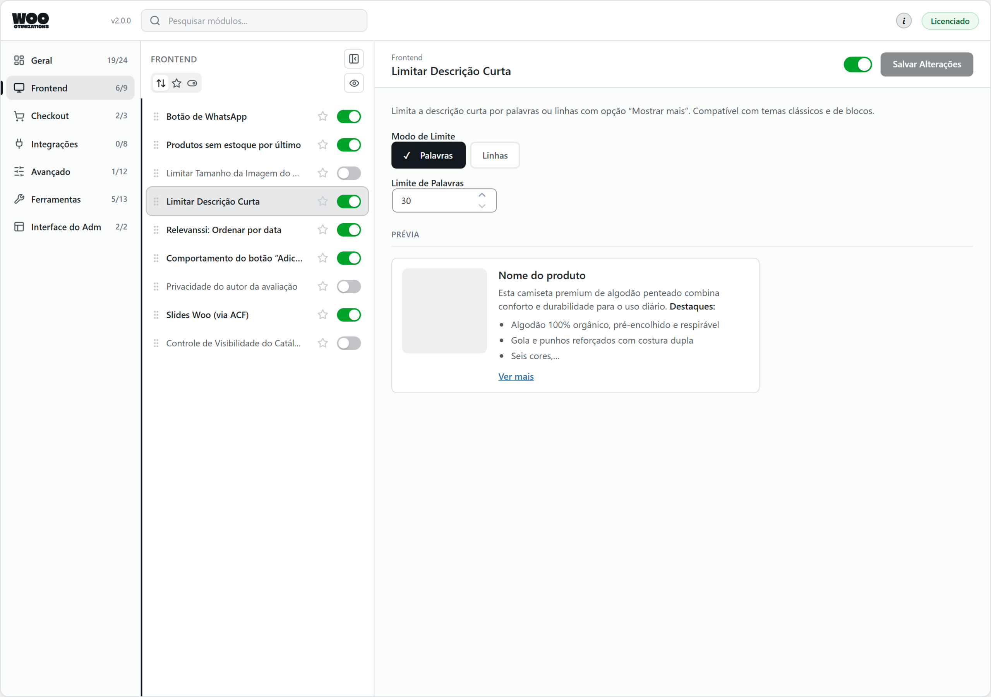The image size is (991, 697).
Task: Disable Relevanssi: Ordenar por data
Action: (x=349, y=230)
